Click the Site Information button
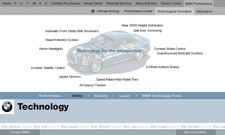225x135 pixels. pos(195,132)
